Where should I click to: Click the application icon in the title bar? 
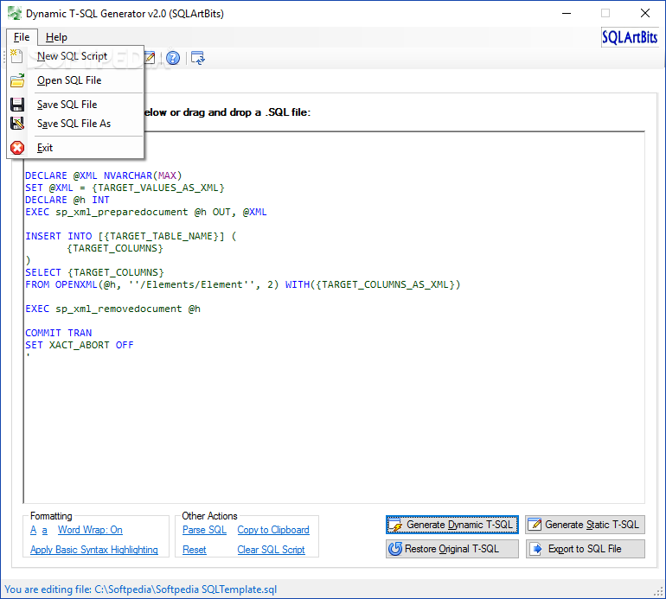15,13
